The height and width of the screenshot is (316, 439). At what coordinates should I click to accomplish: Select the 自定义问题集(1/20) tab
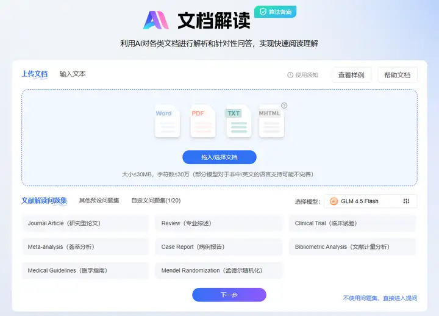click(x=156, y=201)
